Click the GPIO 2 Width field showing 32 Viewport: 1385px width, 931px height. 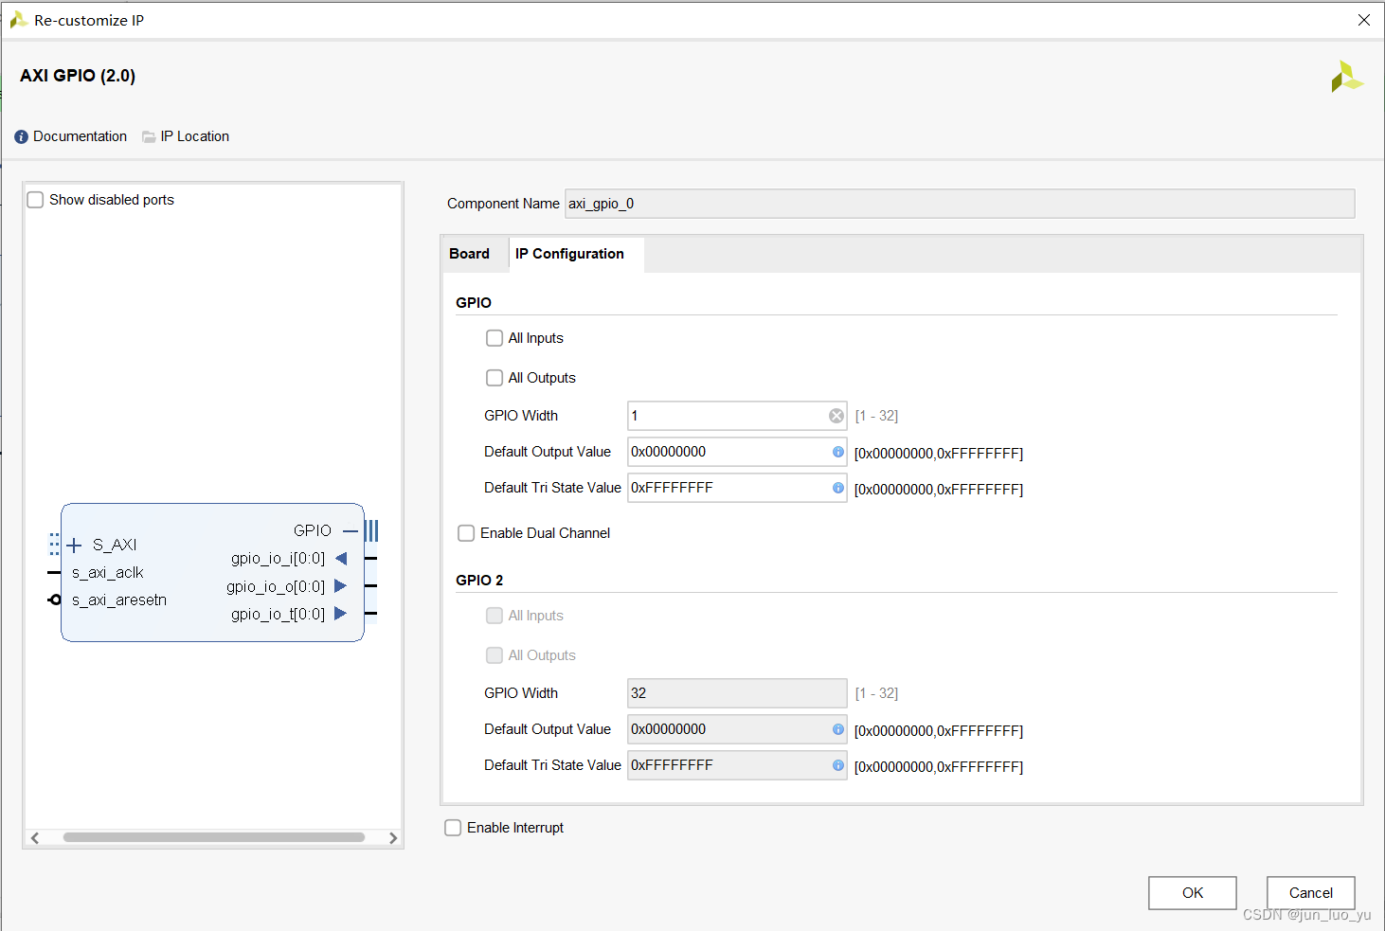[x=737, y=693]
